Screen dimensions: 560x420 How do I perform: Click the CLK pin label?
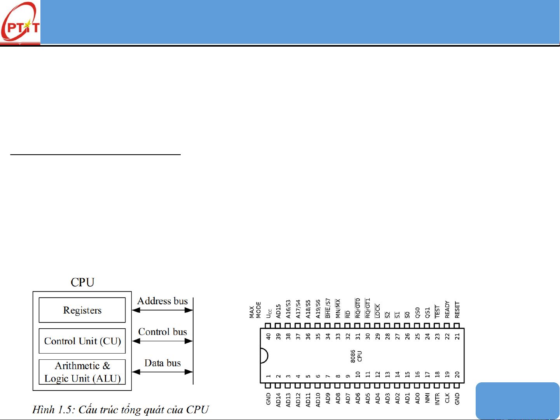coord(447,399)
